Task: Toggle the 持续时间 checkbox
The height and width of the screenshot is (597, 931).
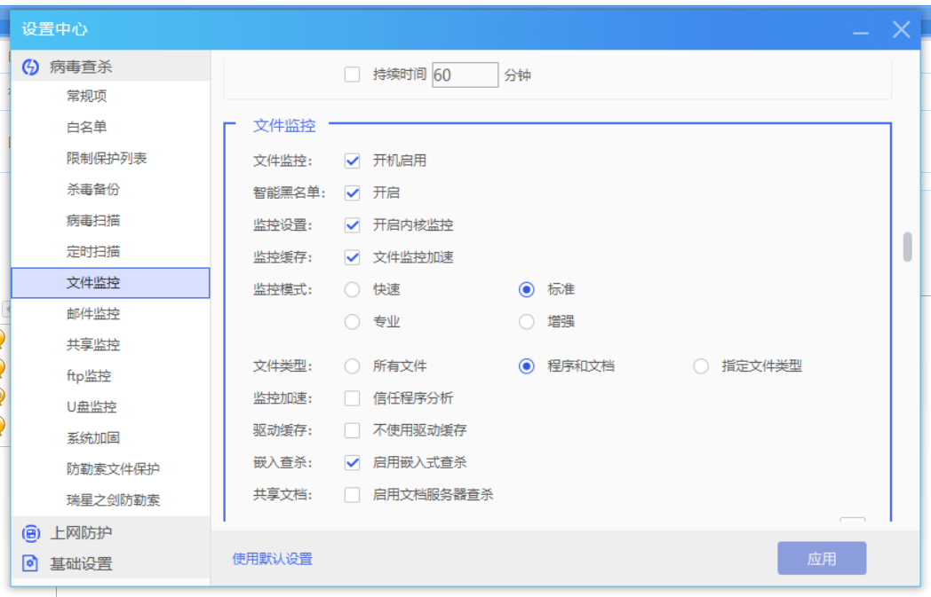Action: [x=352, y=75]
